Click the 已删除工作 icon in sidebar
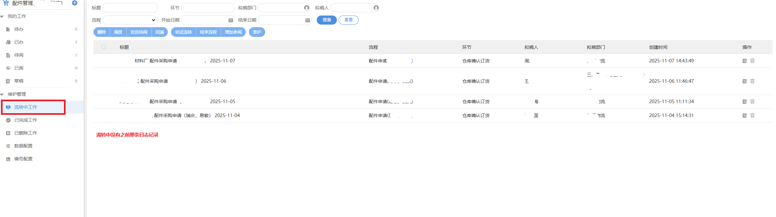The image size is (776, 217). [x=8, y=133]
